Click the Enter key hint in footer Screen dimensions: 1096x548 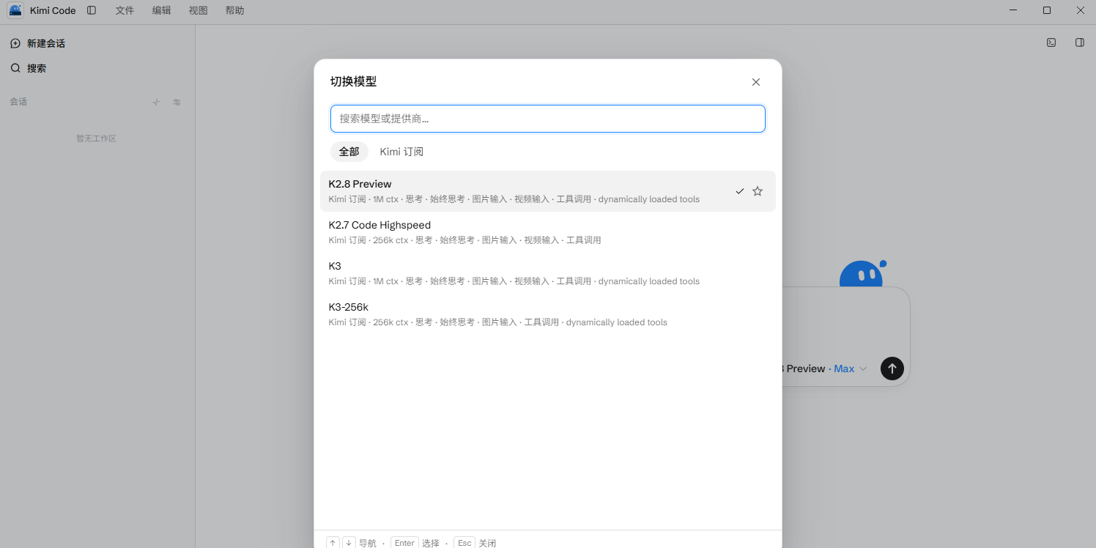pyautogui.click(x=404, y=543)
